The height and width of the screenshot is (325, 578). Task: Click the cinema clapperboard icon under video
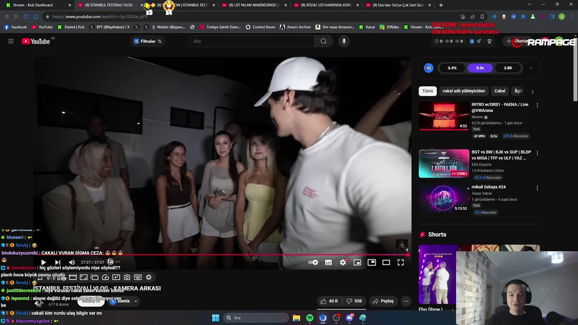73,277
